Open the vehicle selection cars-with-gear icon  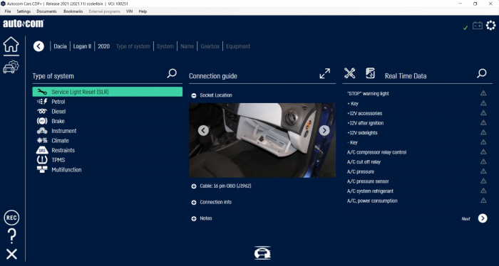coord(11,67)
